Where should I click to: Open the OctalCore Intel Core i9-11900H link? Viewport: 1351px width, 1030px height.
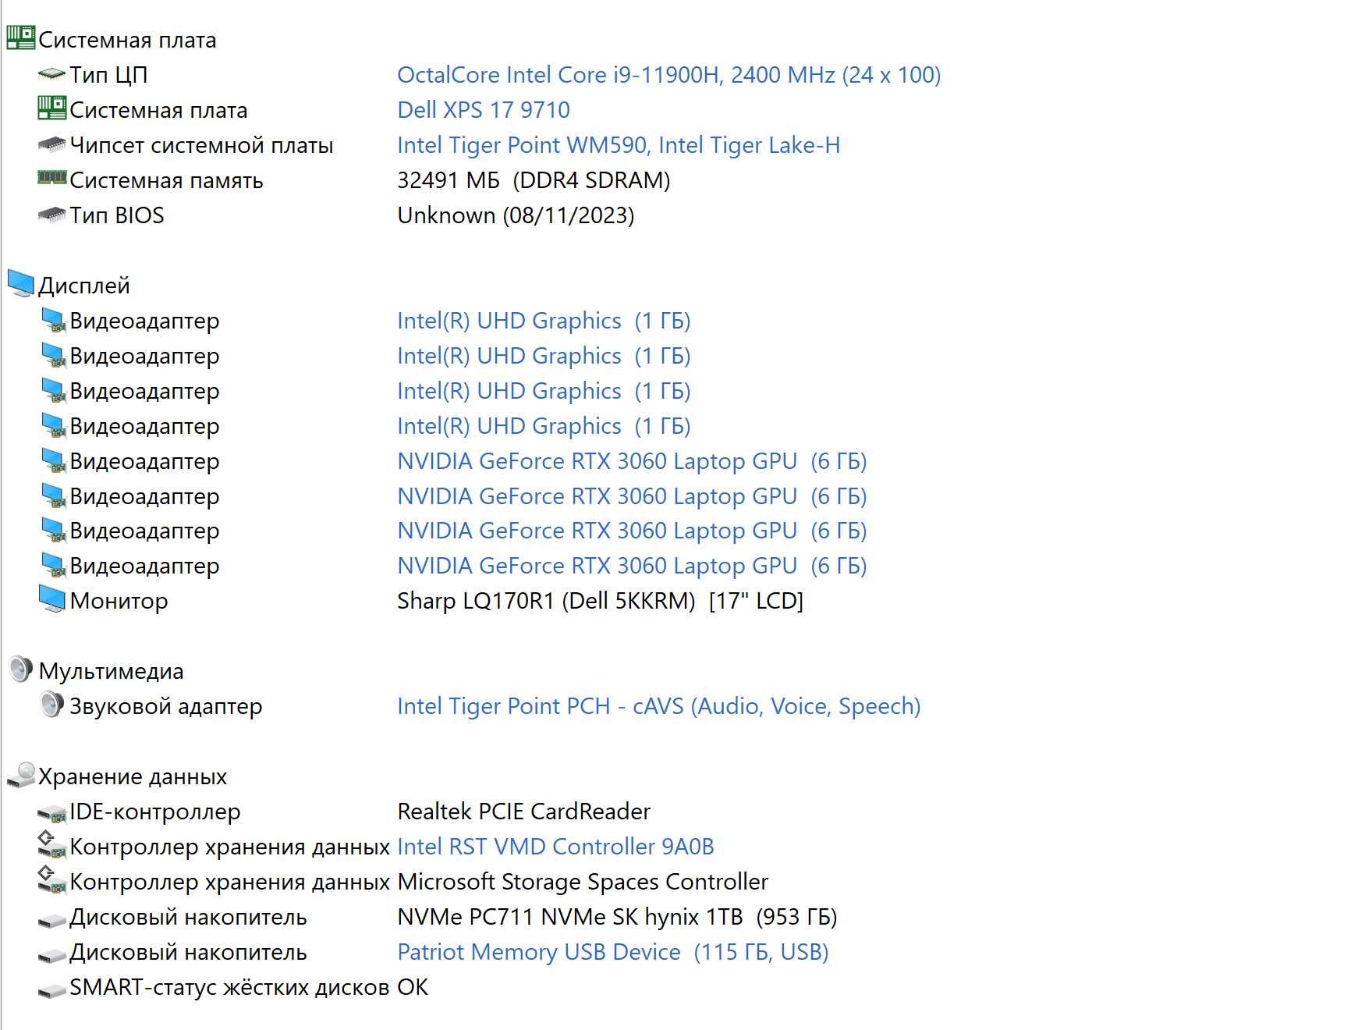click(668, 75)
